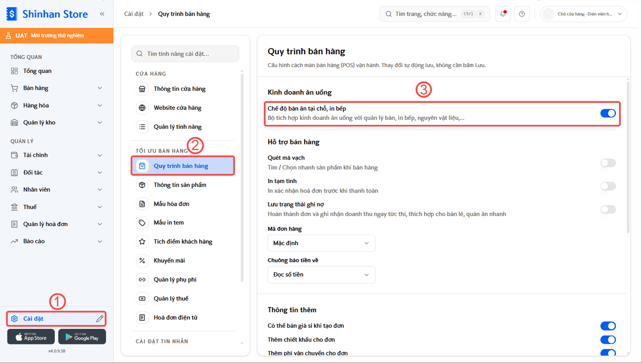
Task: Open notifications bell icon
Action: tap(503, 14)
